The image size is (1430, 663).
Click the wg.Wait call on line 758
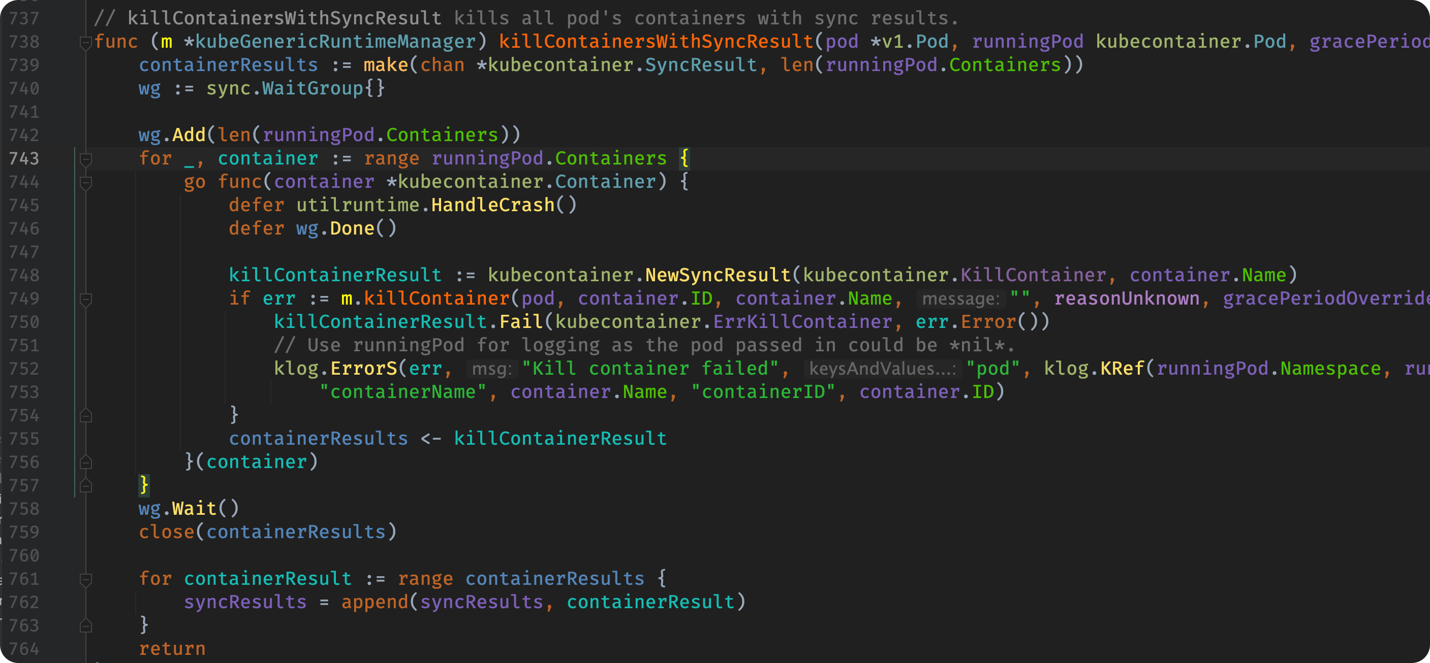click(194, 509)
